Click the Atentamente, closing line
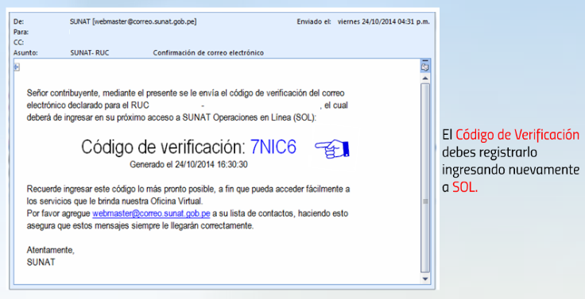Screen dimensions: 585x299 (x=50, y=250)
